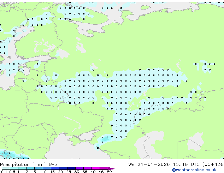Click the 0.5–1 mm legend color swatch

(x=14, y=168)
